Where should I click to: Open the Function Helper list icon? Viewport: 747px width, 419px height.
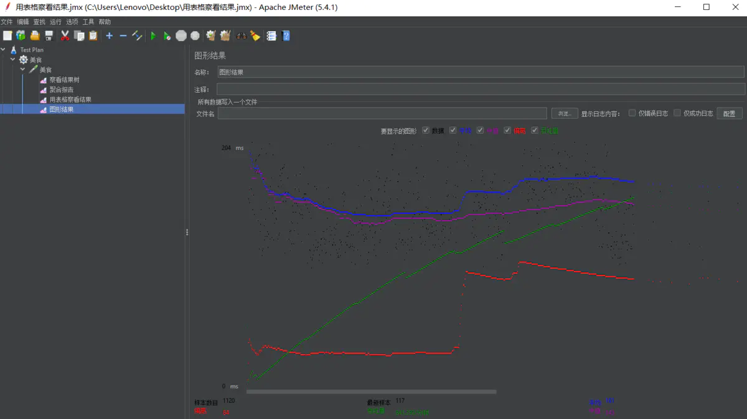tap(271, 36)
